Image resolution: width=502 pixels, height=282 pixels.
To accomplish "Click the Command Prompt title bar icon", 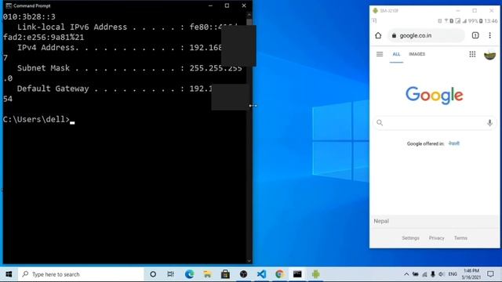I will [x=9, y=5].
